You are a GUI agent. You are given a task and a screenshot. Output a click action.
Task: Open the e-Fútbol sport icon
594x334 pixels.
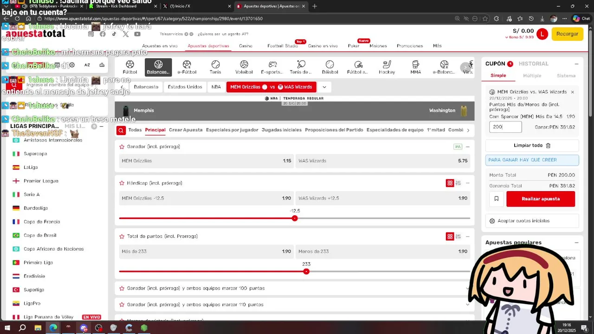[187, 67]
